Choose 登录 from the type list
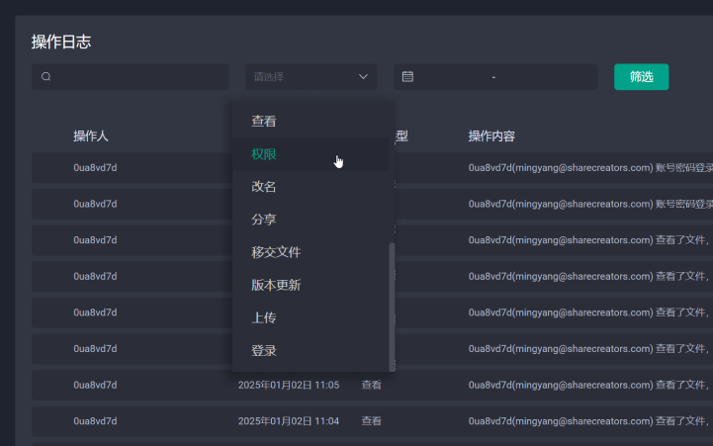 click(264, 350)
